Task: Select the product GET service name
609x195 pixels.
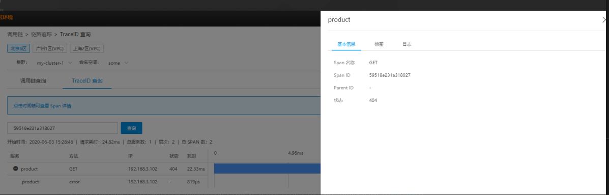Action: pos(30,169)
